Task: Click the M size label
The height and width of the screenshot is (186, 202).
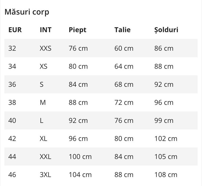Action: [43, 103]
